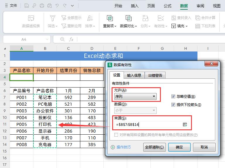Screen dimensions: 225x168
Task: Click the Undo arrow icon
Action: 57,6
